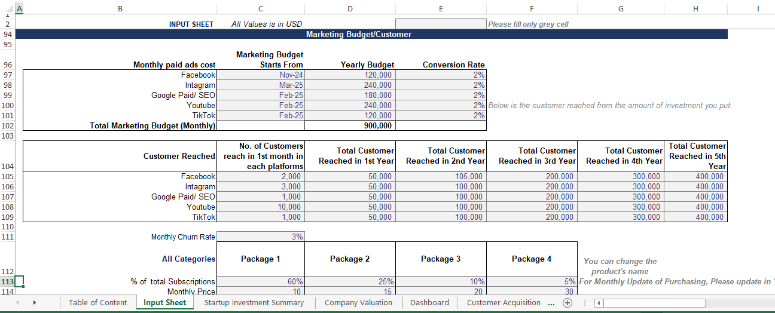The height and width of the screenshot is (313, 775).
Task: Select the Monthly paid ads cost label
Action: 174,65
